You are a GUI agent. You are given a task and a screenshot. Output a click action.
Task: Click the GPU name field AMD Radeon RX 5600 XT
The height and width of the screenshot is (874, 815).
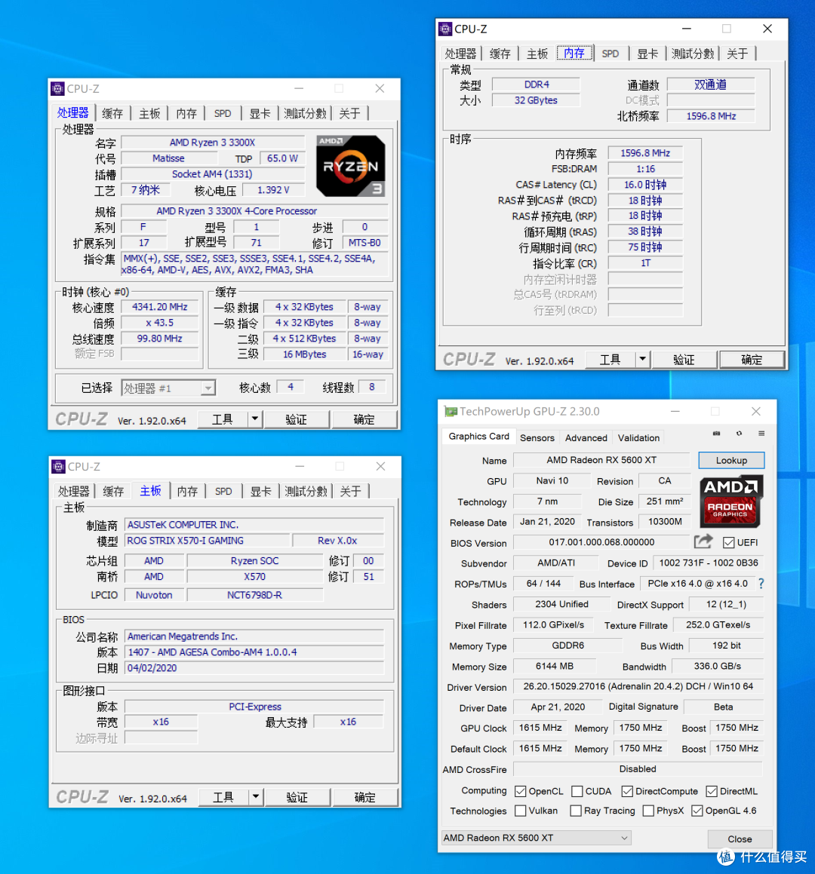(x=601, y=460)
